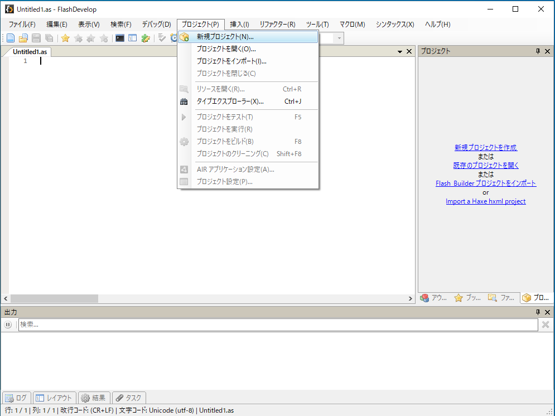555x416 pixels.
Task: Click Flash Builder プロジェクトをインポート link
Action: click(486, 183)
